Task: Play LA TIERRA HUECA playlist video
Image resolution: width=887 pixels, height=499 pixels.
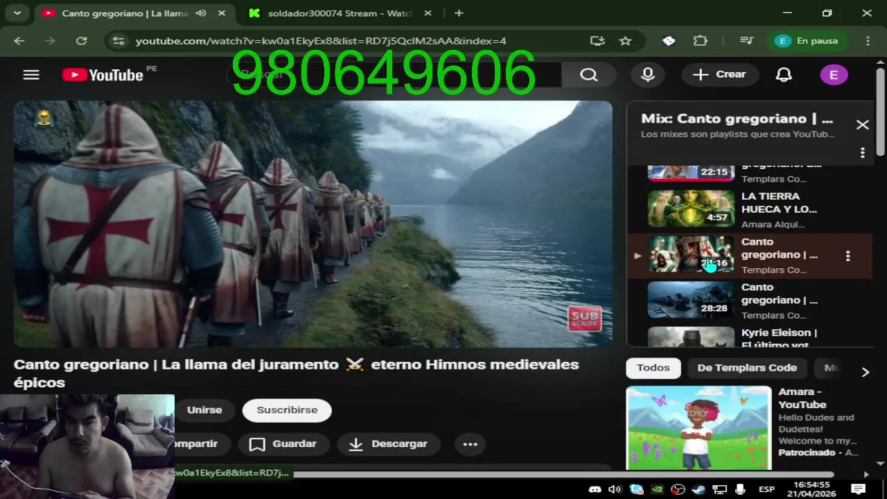Action: 691,208
